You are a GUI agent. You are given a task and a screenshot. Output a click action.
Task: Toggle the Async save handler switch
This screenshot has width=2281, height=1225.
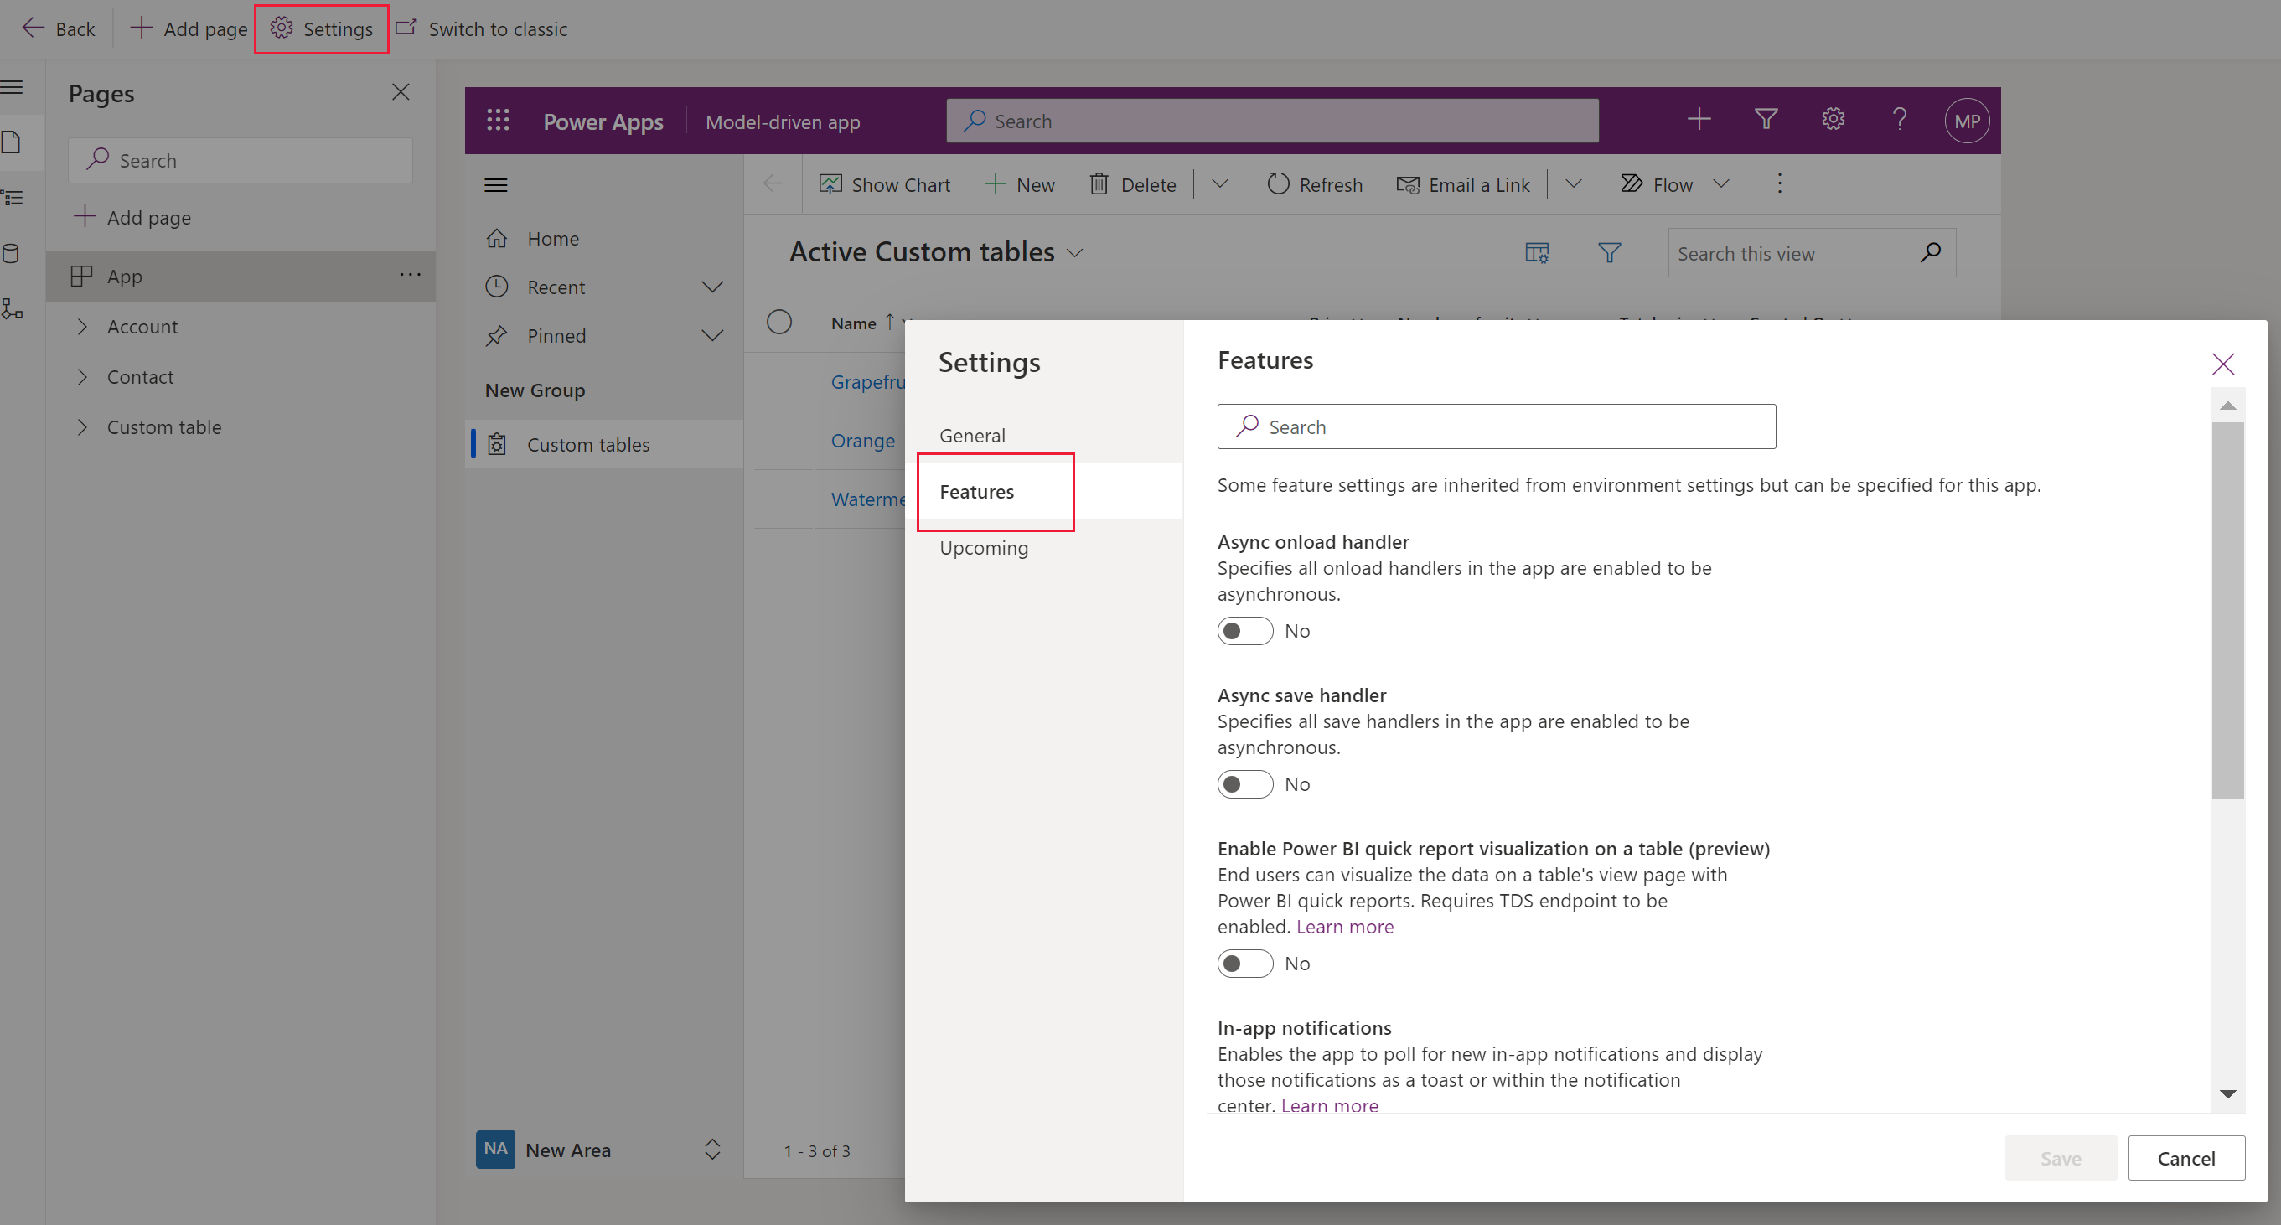click(1244, 783)
